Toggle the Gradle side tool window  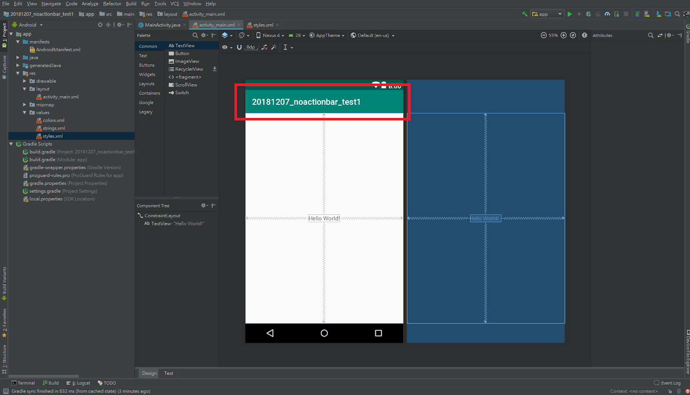tap(687, 34)
